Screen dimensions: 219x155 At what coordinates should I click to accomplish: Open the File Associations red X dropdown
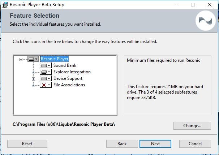46,85
